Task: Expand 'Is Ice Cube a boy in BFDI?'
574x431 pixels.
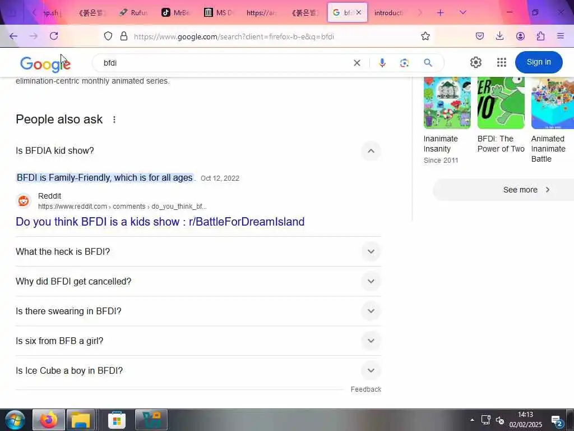Action: point(371,370)
